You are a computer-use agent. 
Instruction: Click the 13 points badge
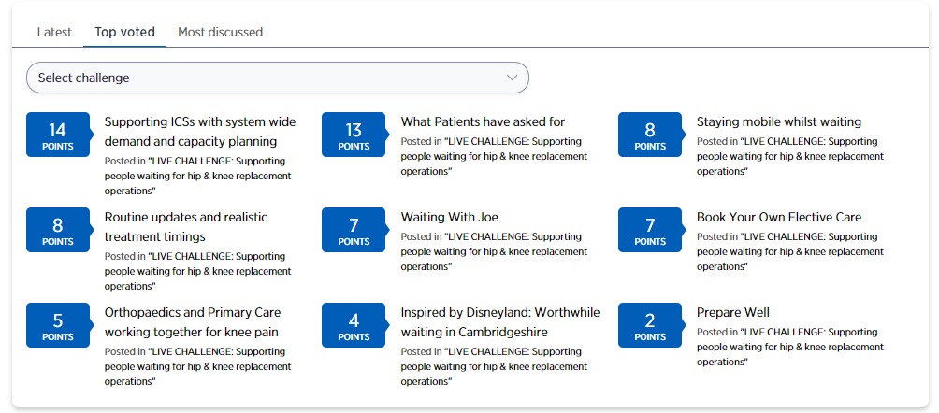click(354, 135)
